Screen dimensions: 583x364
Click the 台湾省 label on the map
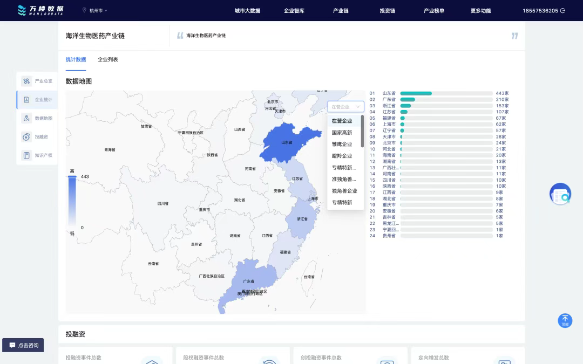tap(309, 277)
